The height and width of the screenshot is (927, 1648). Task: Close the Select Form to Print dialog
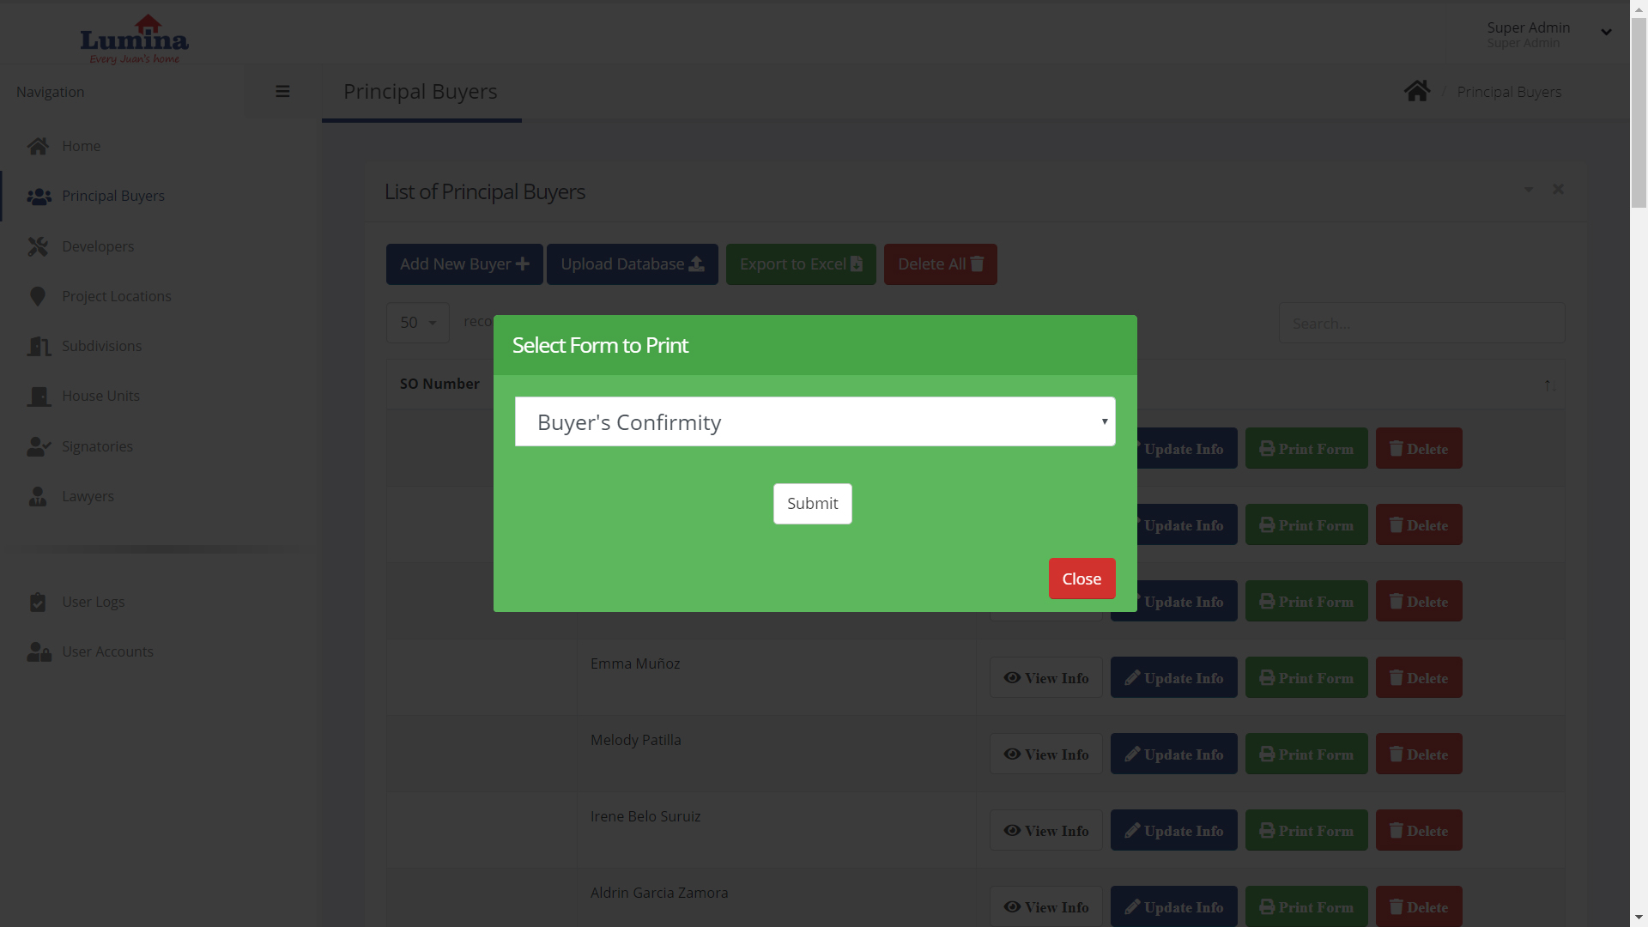point(1081,579)
